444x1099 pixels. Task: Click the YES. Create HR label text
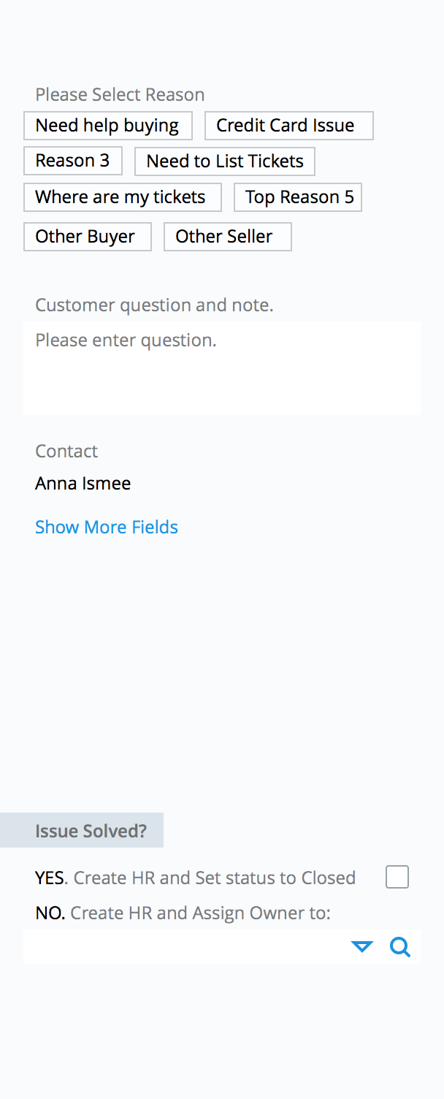(x=196, y=878)
